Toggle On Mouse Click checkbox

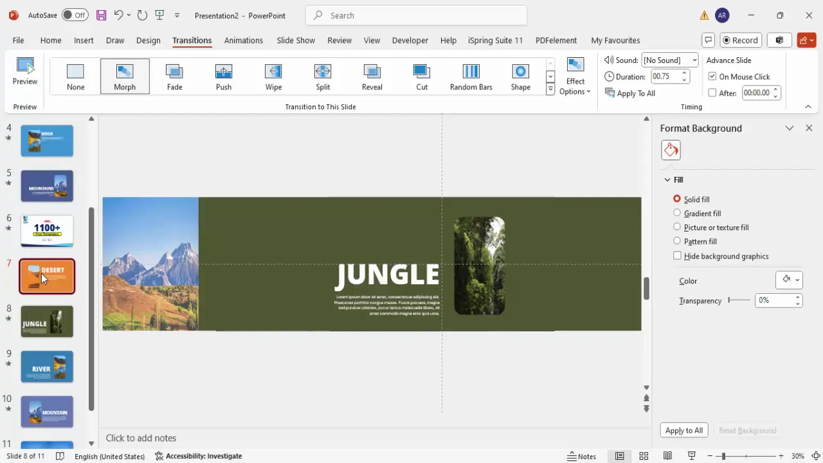click(712, 77)
